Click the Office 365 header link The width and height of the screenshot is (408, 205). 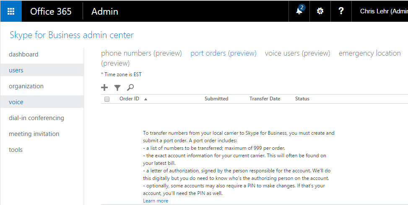51,11
